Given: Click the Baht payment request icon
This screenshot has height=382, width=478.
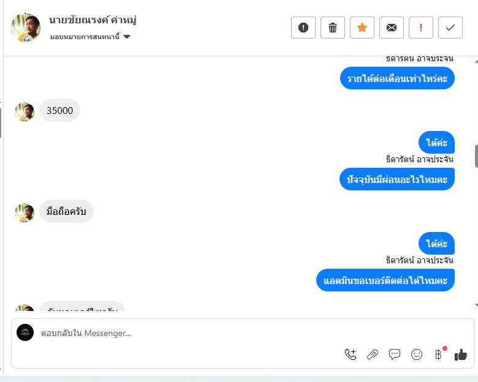Looking at the screenshot, I should pyautogui.click(x=438, y=354).
